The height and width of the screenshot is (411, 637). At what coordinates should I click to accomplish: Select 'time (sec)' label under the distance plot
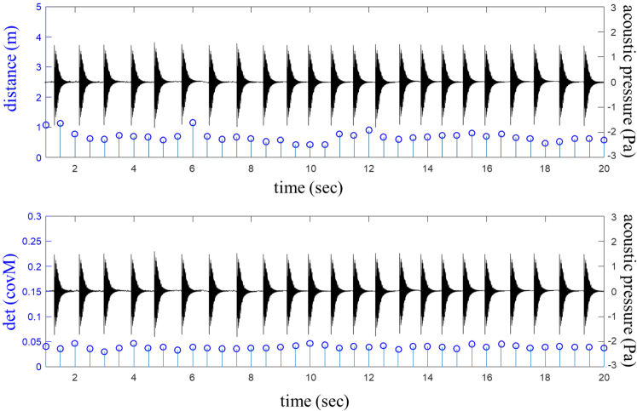(x=309, y=188)
